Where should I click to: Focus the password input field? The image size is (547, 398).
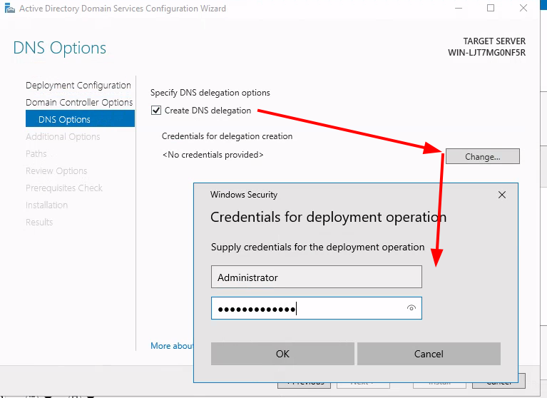click(x=317, y=308)
